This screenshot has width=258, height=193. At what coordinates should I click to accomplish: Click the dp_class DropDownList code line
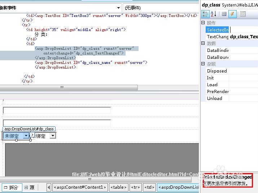(84, 49)
